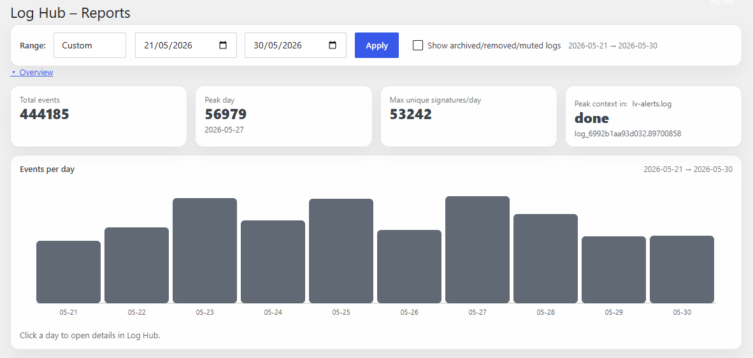Click the hint Click a day to open details
This screenshot has height=358, width=753.
tap(90, 336)
